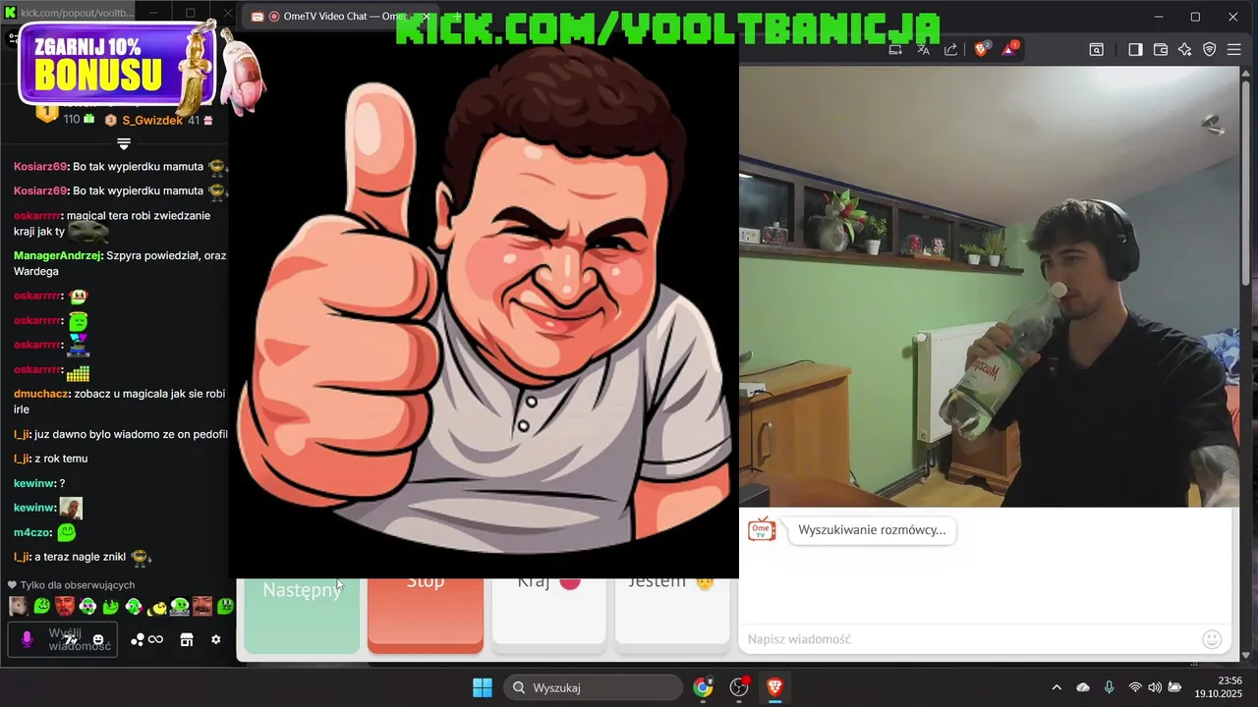The width and height of the screenshot is (1258, 707).
Task: Click the Brave Rewards triangle icon
Action: tap(1009, 49)
